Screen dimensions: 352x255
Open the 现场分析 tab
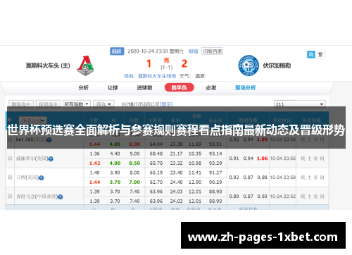(245, 87)
